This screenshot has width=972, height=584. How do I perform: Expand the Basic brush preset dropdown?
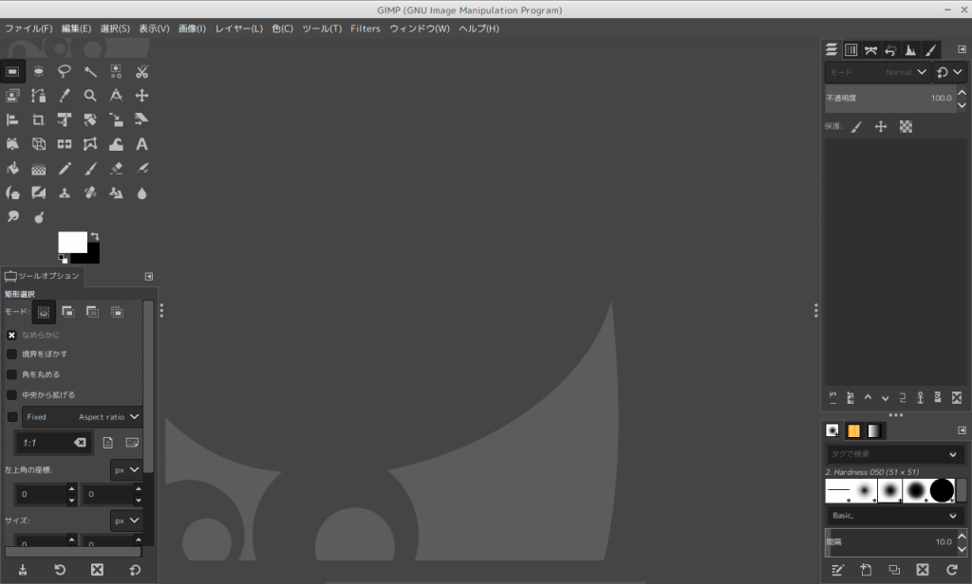(895, 516)
